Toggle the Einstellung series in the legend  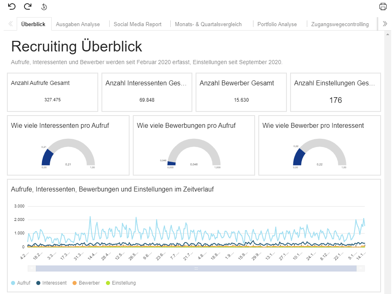pos(117,283)
